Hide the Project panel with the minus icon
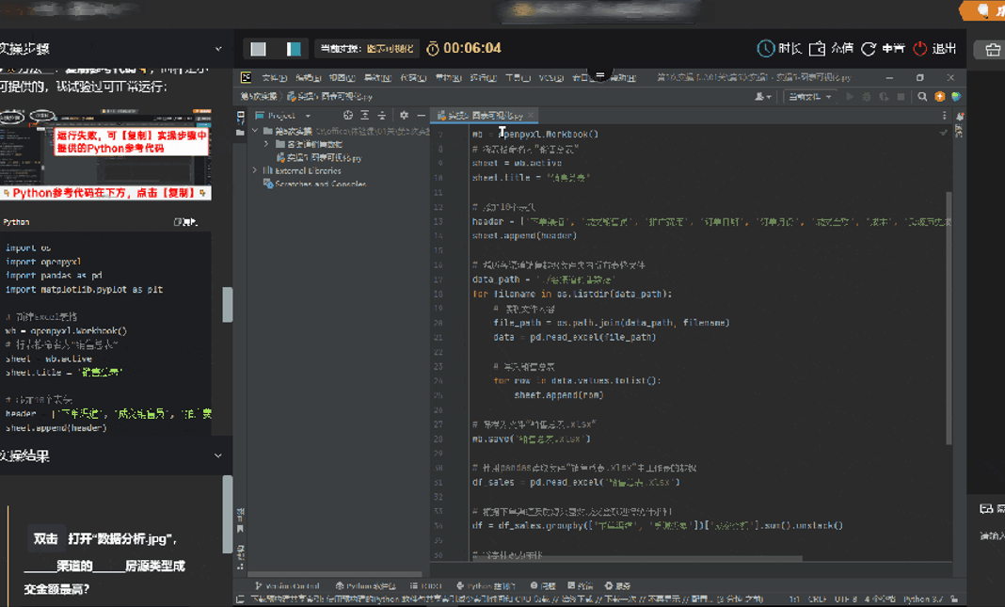This screenshot has height=607, width=1005. [x=421, y=116]
